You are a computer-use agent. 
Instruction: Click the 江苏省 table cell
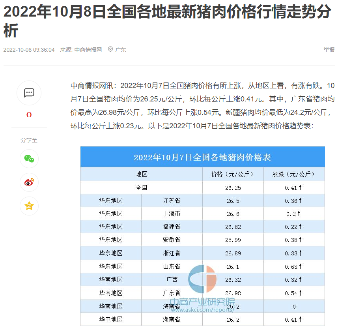click(x=172, y=200)
